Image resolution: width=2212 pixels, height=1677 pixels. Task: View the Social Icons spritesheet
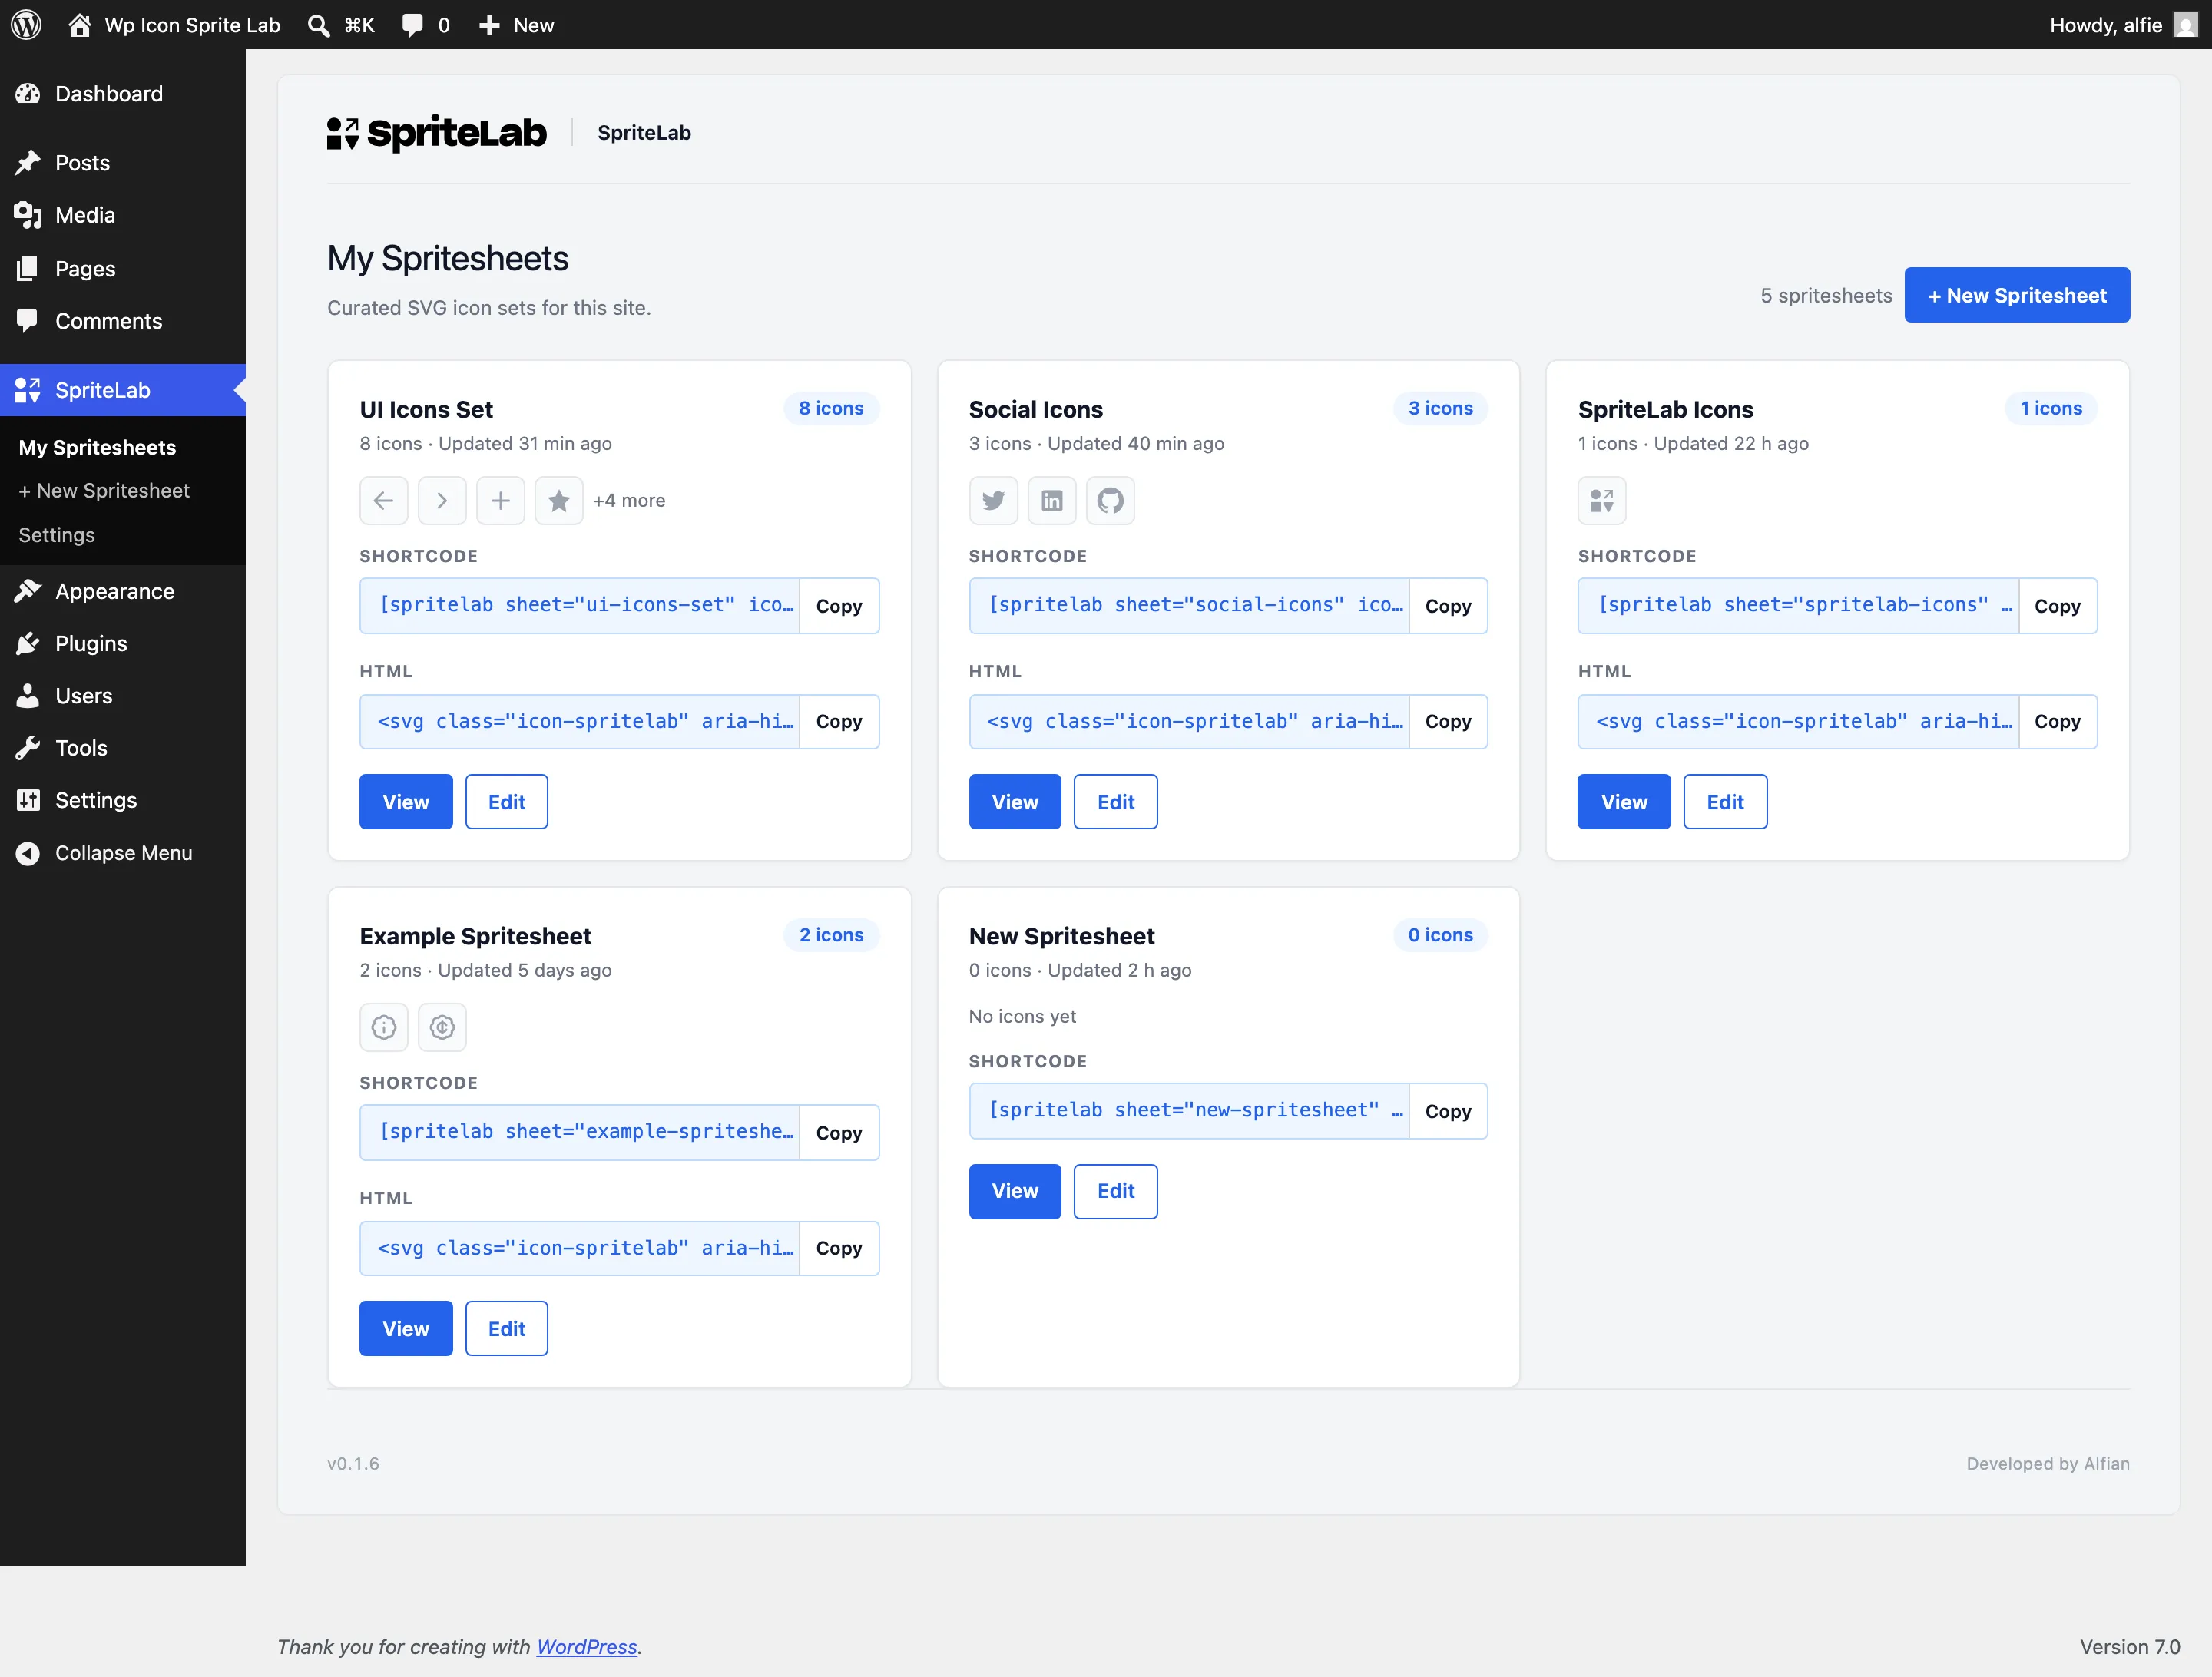pos(1015,802)
